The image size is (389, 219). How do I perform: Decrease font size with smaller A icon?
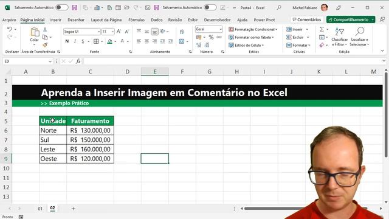pyautogui.click(x=127, y=32)
